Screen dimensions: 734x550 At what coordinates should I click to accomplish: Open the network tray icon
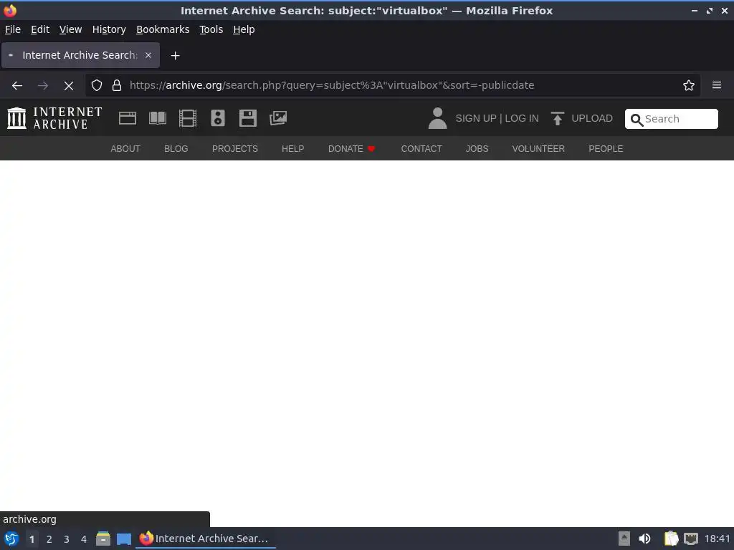690,539
